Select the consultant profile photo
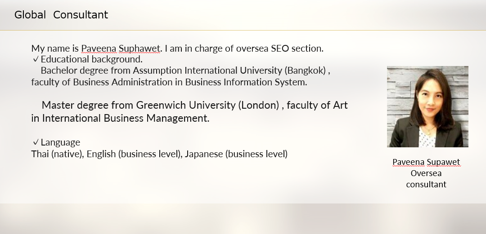The width and height of the screenshot is (486, 234). [427, 106]
